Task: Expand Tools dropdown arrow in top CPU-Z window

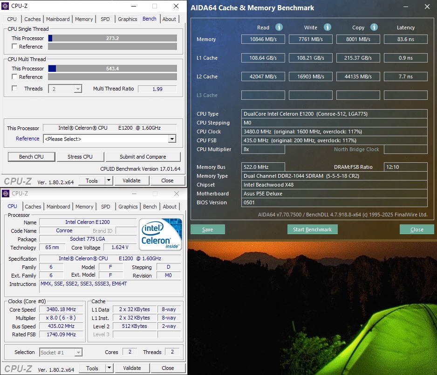Action: click(x=109, y=181)
